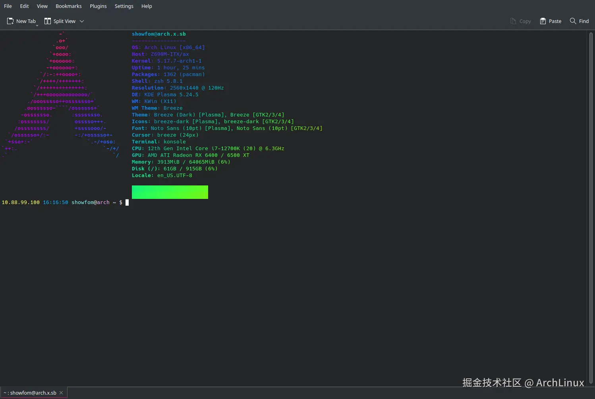This screenshot has height=399, width=595.
Task: Open the View menu
Action: 42,6
